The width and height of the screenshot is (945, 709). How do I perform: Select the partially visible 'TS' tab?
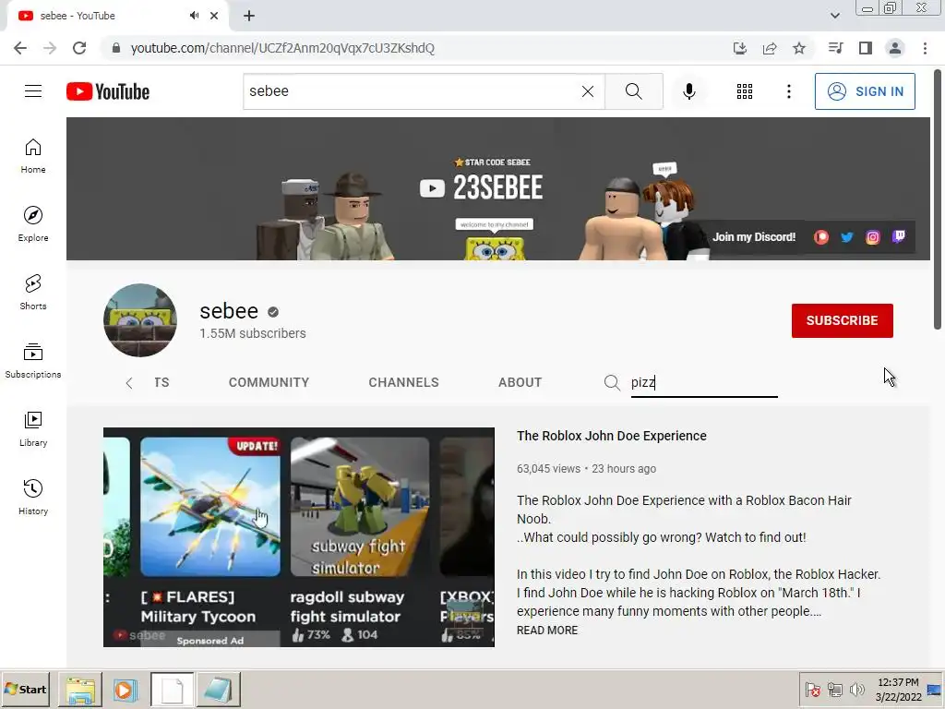point(161,382)
